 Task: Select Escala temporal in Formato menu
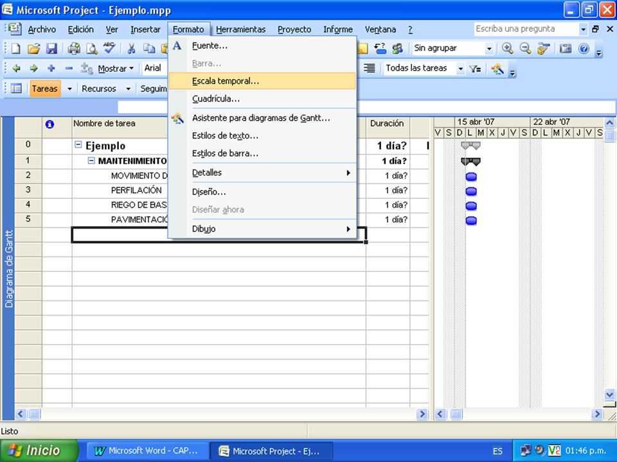[x=262, y=81]
